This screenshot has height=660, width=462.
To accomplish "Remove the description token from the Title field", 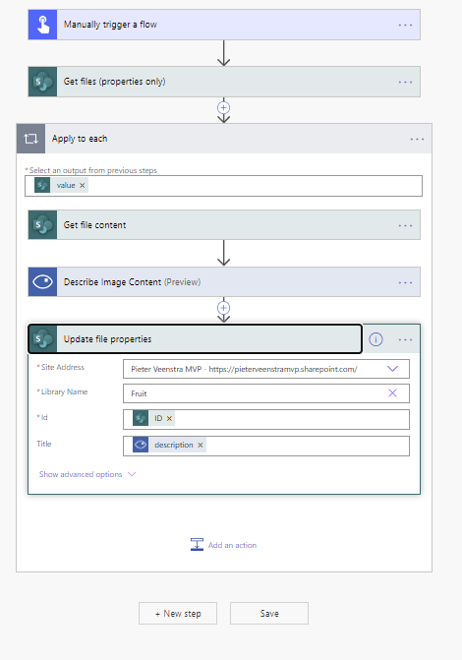I will click(x=201, y=445).
